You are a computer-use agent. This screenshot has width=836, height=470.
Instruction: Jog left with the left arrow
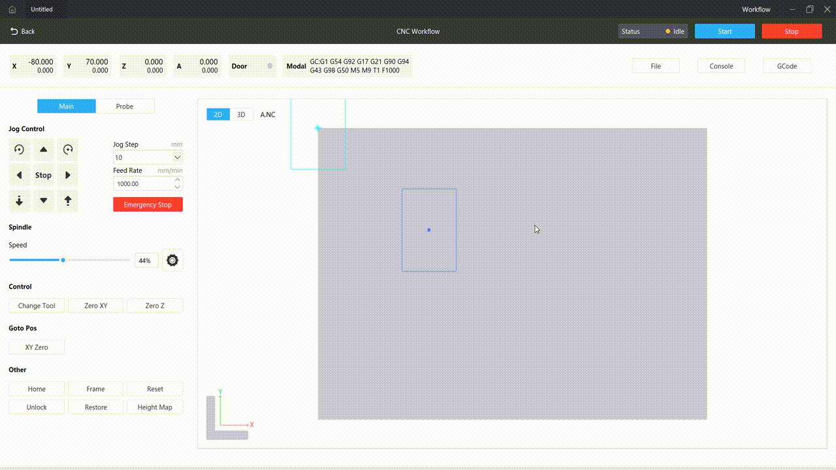(x=19, y=175)
